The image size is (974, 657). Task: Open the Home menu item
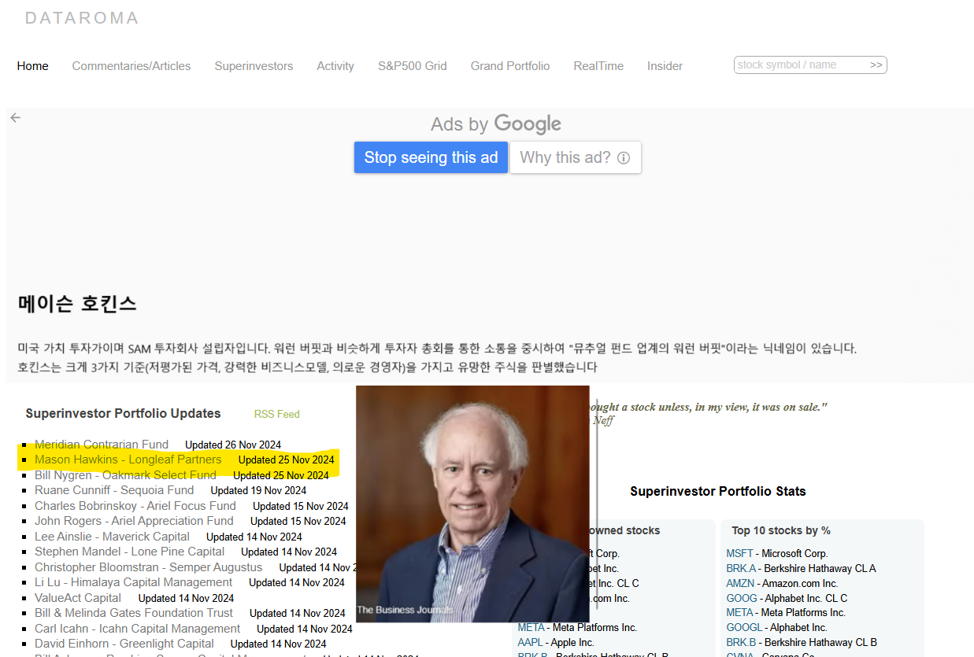coord(32,66)
